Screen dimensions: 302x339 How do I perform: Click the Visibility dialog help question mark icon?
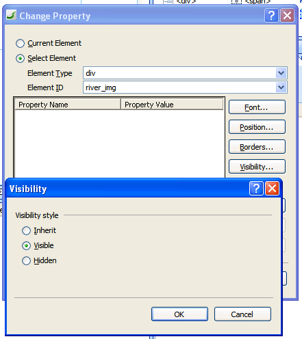[x=256, y=189]
